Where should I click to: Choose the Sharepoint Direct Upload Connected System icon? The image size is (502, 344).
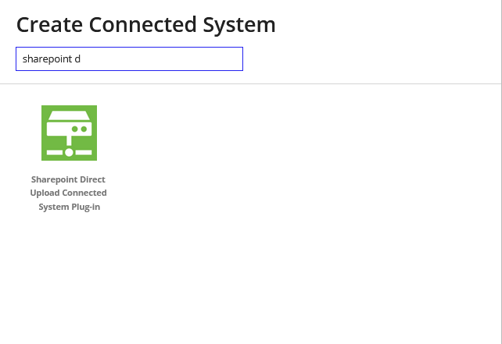tap(69, 134)
